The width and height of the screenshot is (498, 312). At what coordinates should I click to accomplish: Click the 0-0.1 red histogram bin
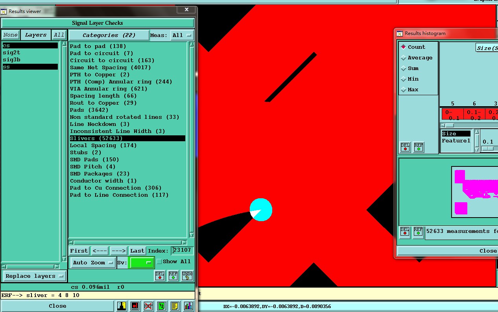coord(452,114)
